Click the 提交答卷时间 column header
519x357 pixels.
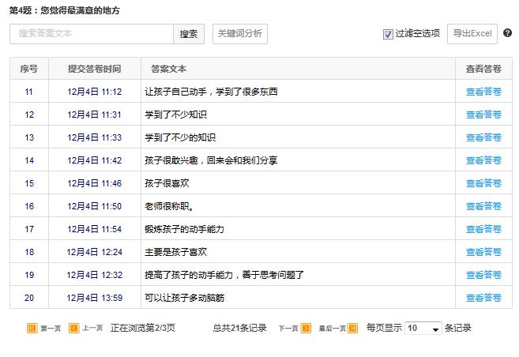tap(95, 69)
